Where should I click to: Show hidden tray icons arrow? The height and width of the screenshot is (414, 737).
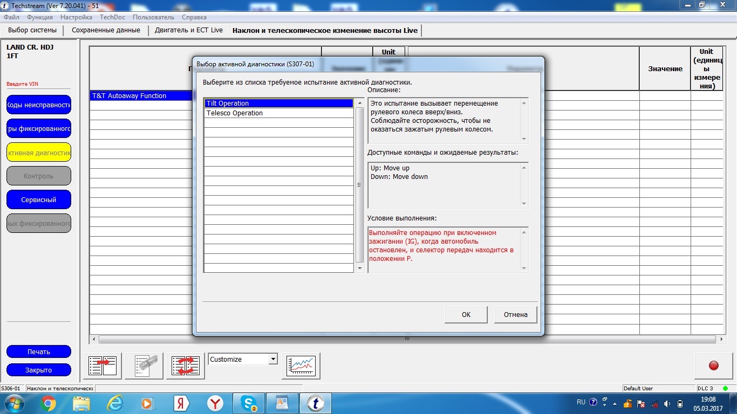604,403
